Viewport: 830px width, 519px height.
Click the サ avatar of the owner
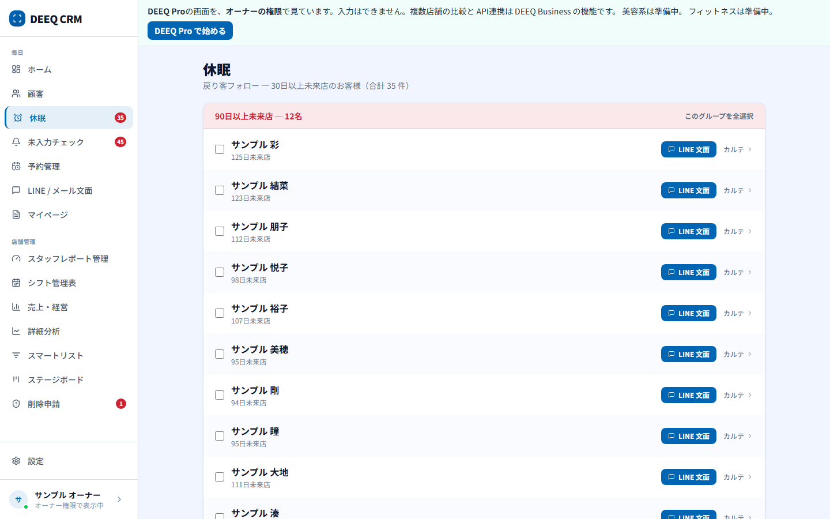click(18, 499)
